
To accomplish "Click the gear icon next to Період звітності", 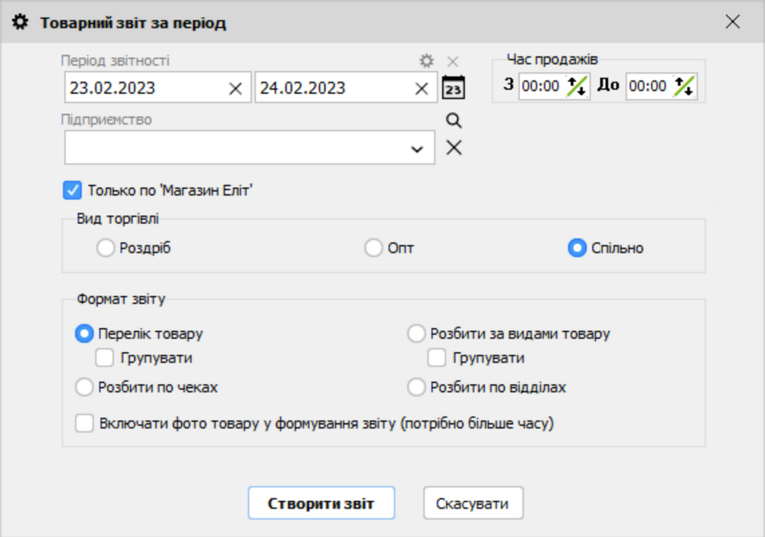I will 426,61.
